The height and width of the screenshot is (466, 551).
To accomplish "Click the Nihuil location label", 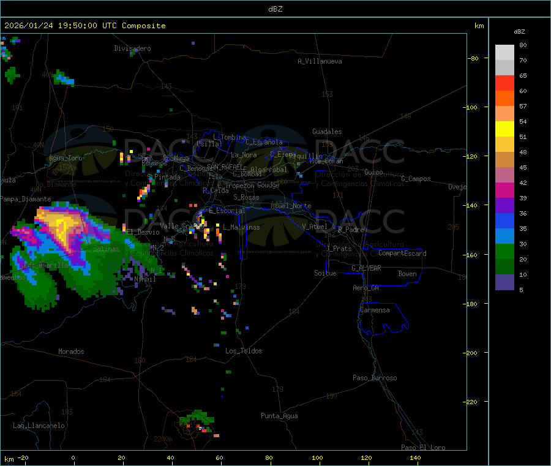I will point(145,279).
